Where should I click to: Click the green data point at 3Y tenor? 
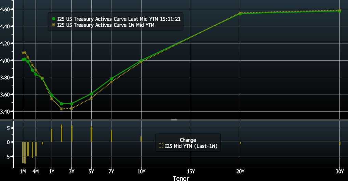71,104
